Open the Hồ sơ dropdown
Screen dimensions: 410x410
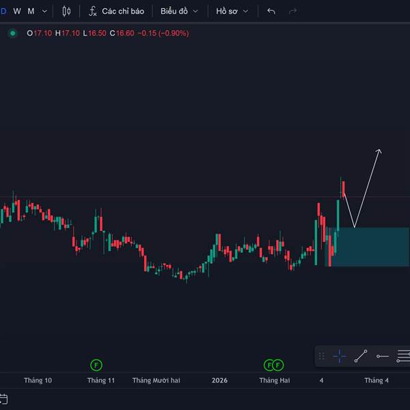coord(232,11)
